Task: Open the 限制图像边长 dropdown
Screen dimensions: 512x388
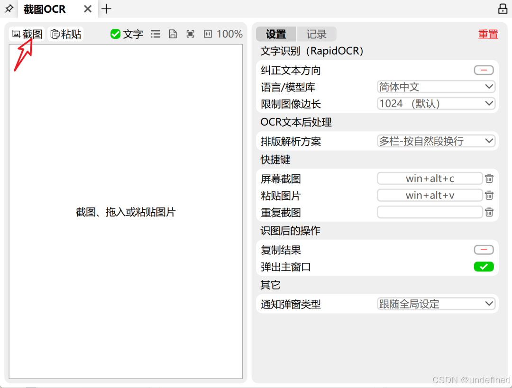Action: 436,103
